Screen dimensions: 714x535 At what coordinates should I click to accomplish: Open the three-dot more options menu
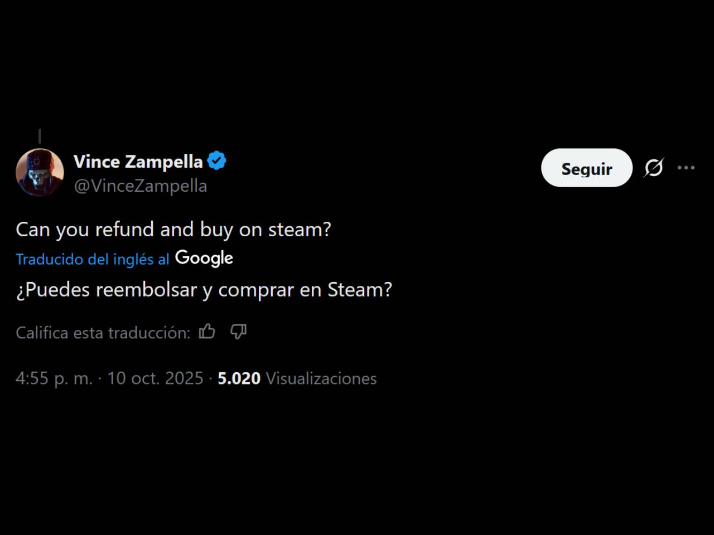click(686, 168)
